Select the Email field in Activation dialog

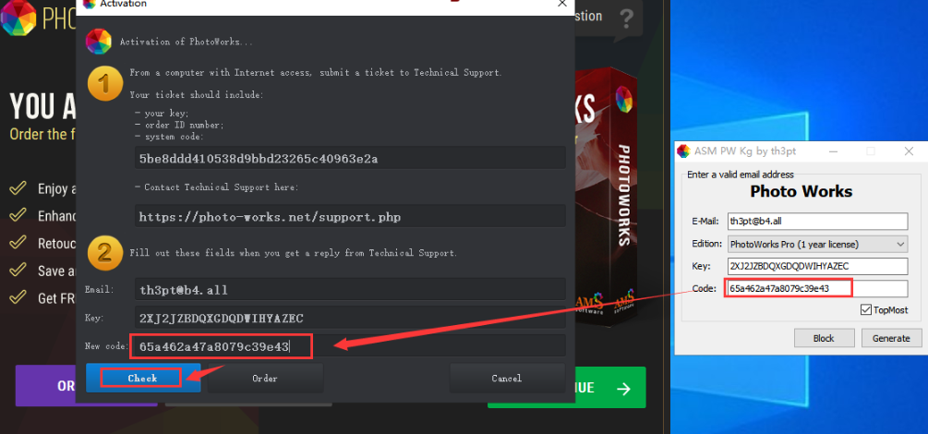tap(349, 288)
